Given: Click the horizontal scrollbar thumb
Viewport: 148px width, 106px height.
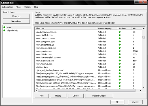Looking at the screenshot, I should tap(87, 90).
